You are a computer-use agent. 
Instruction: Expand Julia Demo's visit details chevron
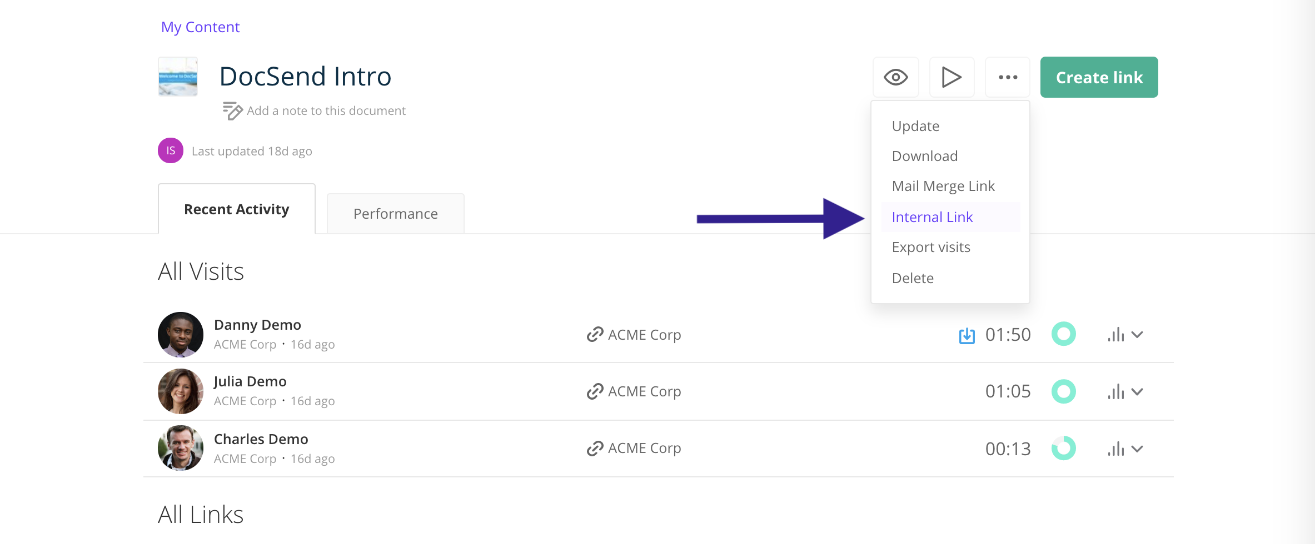point(1137,392)
